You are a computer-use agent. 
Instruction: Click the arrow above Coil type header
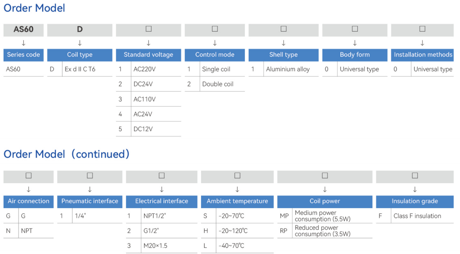(80, 43)
